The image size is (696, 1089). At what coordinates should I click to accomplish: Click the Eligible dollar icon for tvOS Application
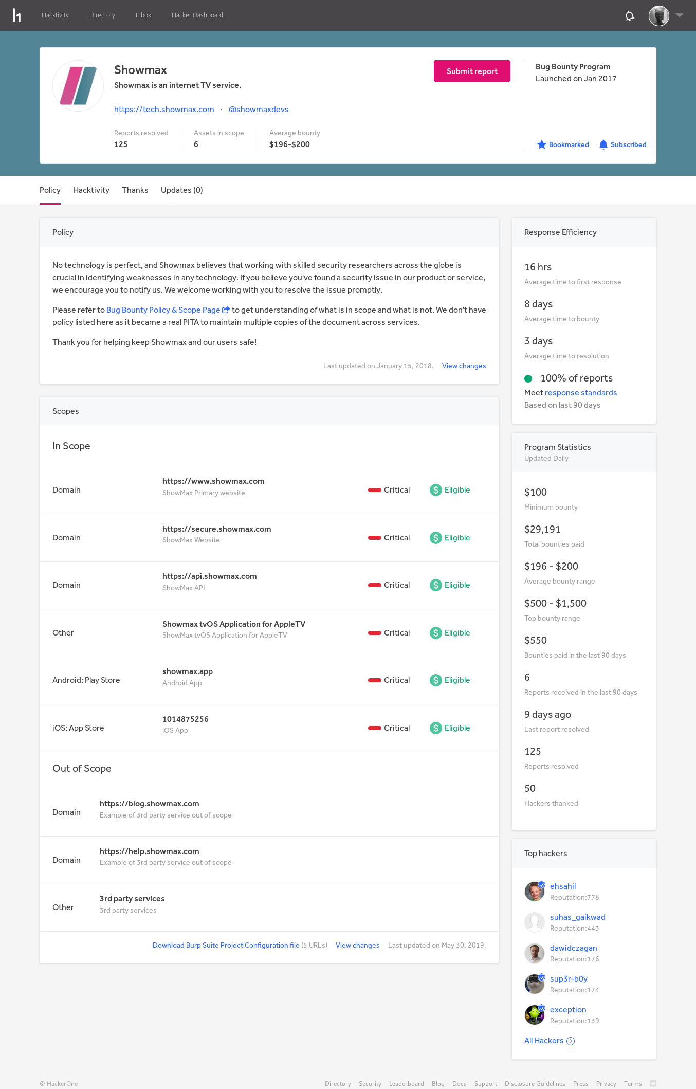[436, 633]
